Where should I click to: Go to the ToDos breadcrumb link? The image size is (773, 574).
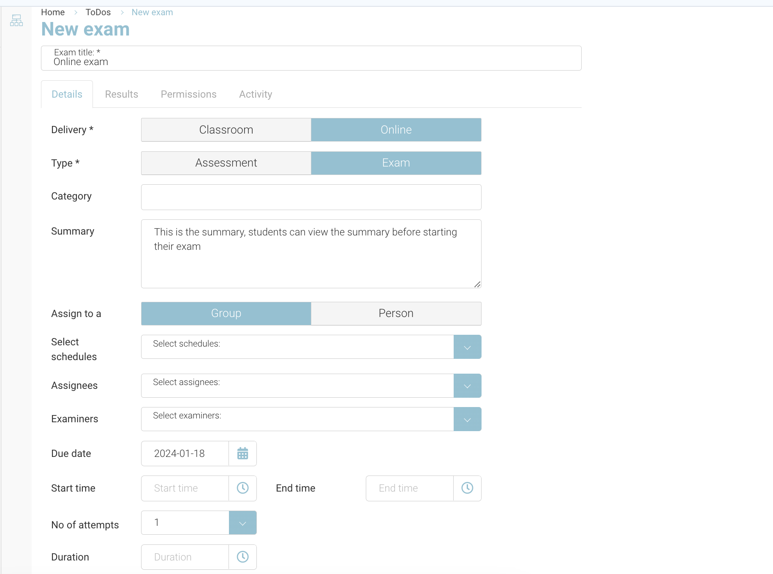click(x=98, y=12)
